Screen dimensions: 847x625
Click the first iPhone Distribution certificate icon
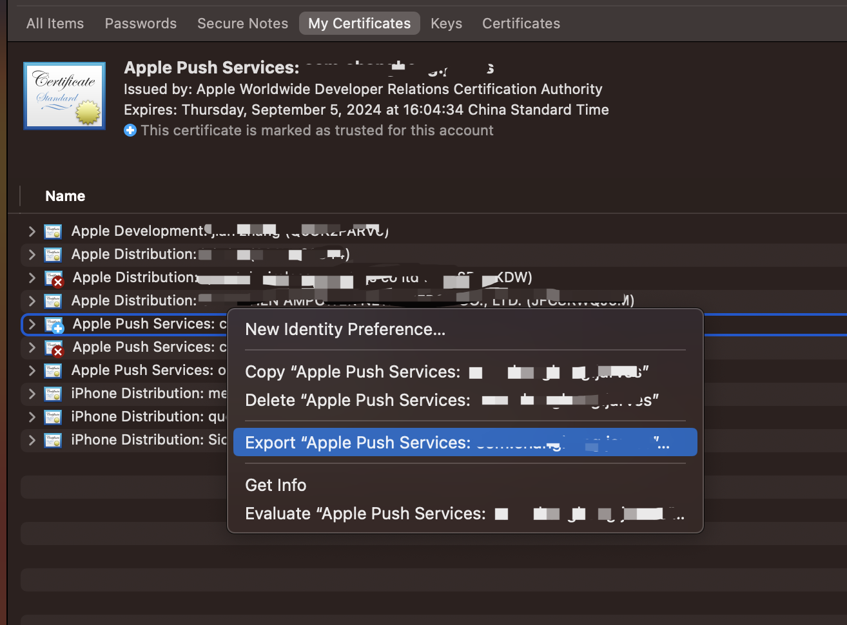click(53, 394)
